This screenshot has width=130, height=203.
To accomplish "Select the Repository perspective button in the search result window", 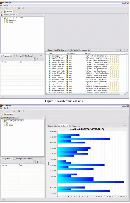I will click(x=8, y=12).
